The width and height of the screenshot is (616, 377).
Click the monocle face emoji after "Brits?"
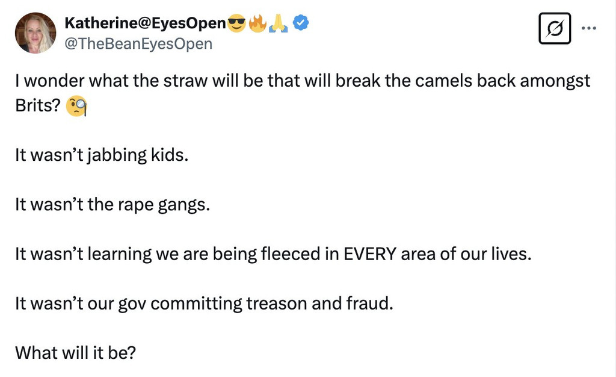78,107
